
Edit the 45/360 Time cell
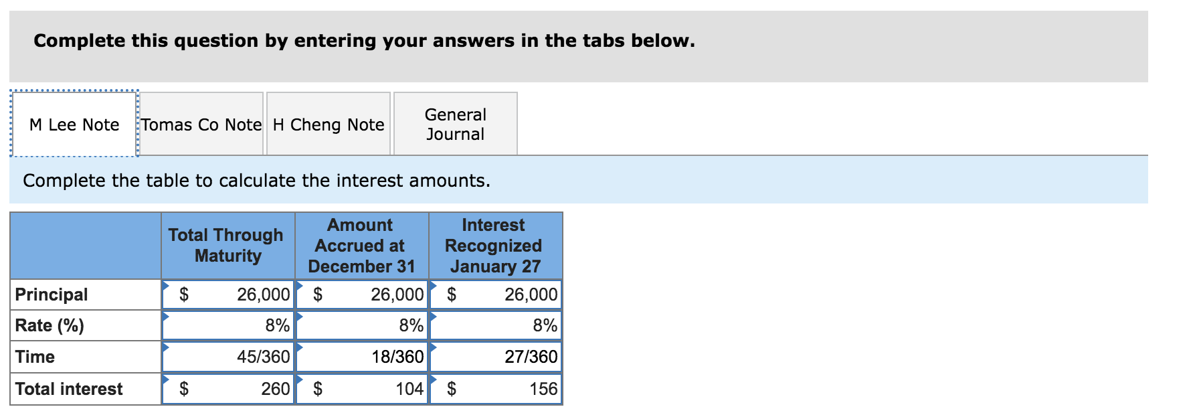click(228, 357)
